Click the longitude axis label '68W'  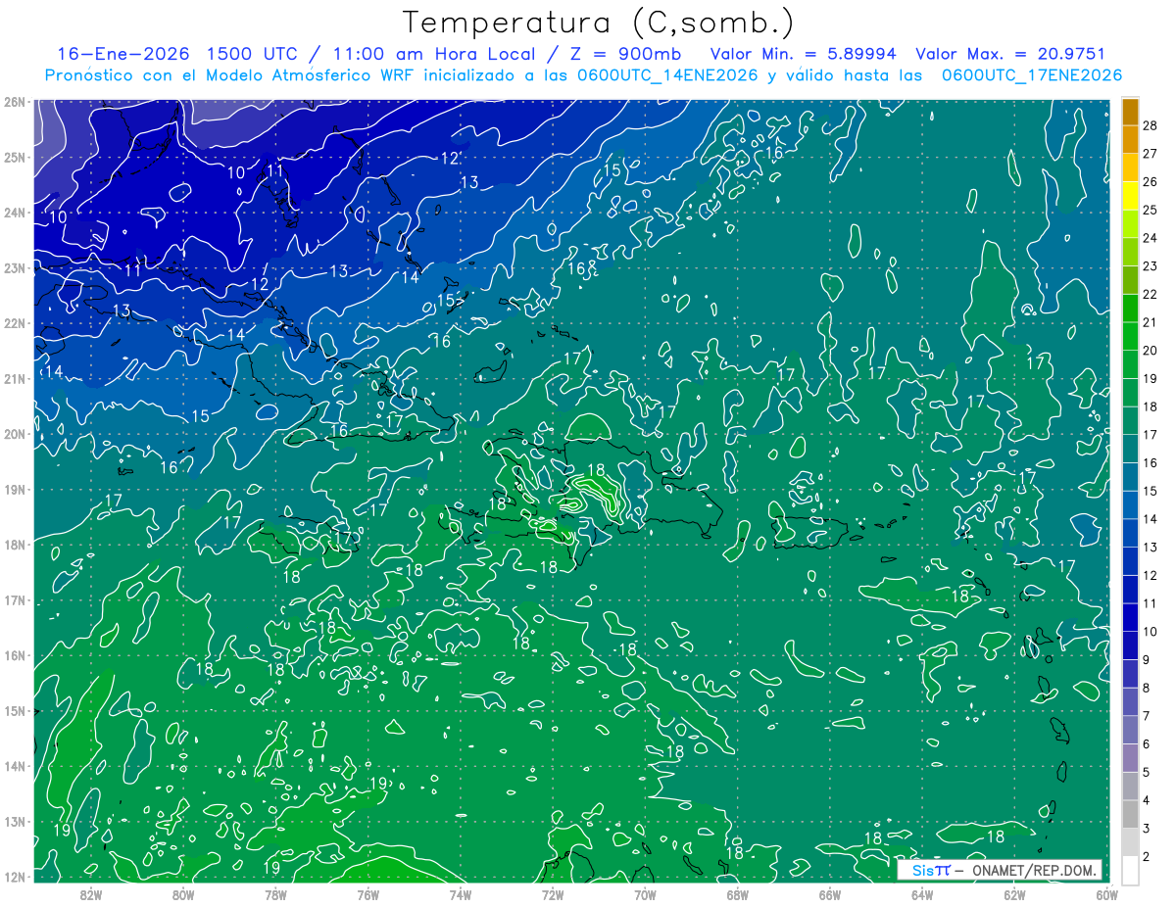737,893
